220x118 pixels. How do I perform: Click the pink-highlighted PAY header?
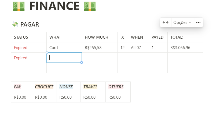click(x=18, y=87)
